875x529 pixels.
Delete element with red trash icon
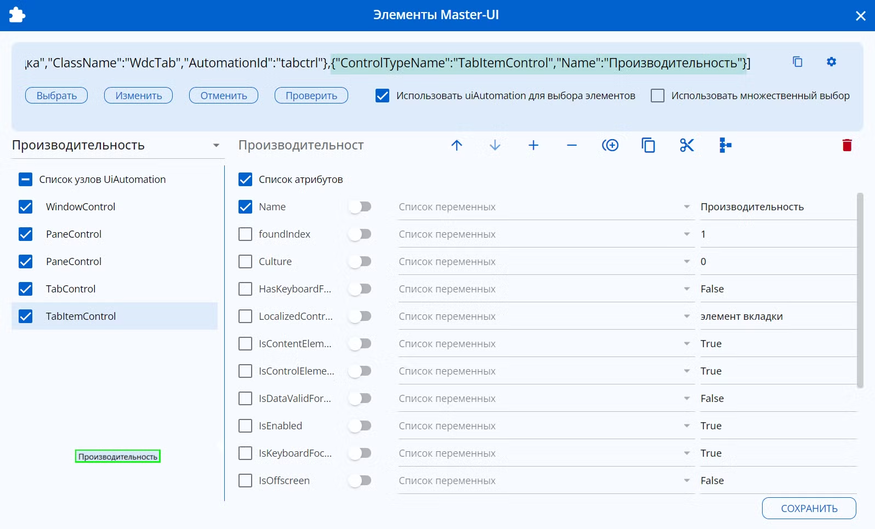[847, 145]
